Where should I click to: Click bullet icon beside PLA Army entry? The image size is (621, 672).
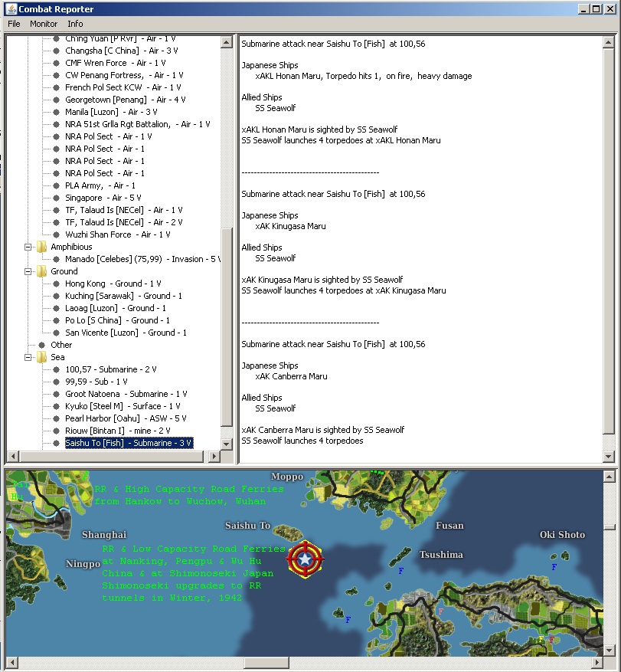56,185
